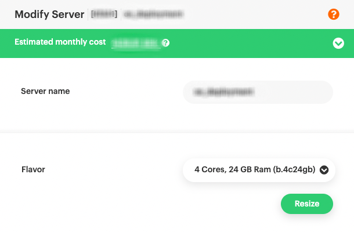Expand the estimated monthly cost banner
Viewport: 354px width, 232px height.
click(x=338, y=43)
